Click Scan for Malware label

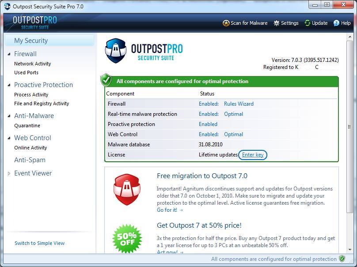click(x=249, y=23)
